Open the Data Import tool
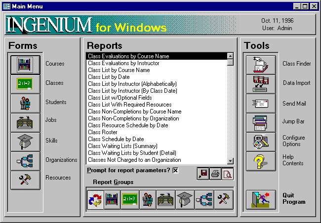This screenshot has width=321, height=223. point(261,84)
